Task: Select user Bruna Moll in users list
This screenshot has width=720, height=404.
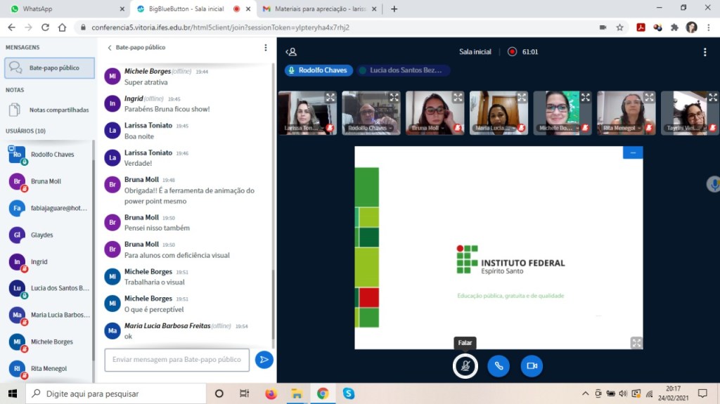Action: coord(46,181)
